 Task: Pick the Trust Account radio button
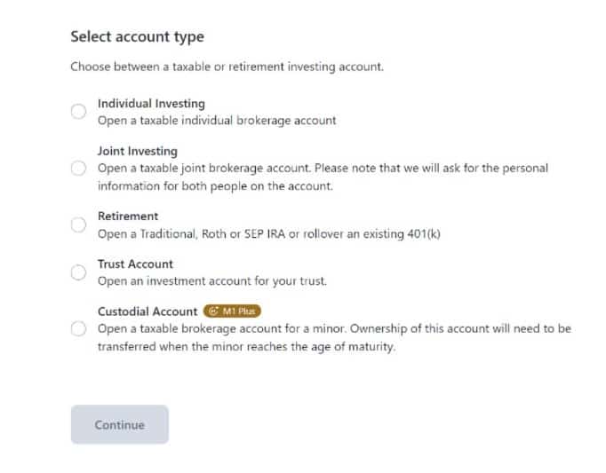pyautogui.click(x=78, y=272)
